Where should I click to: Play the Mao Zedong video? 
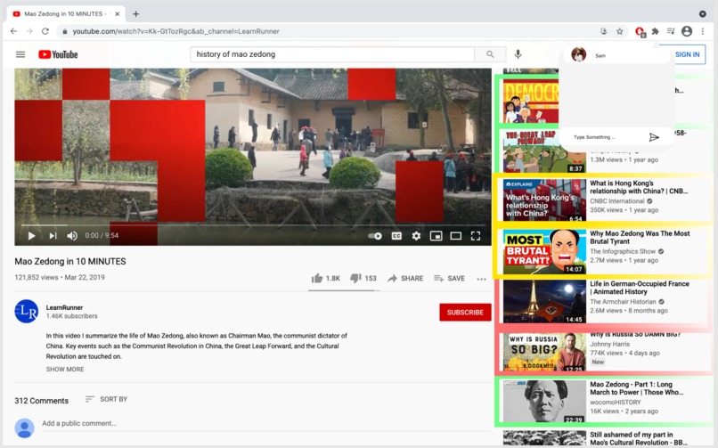[31, 236]
